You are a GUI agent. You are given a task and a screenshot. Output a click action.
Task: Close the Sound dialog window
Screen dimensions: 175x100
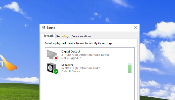[x=136, y=27]
